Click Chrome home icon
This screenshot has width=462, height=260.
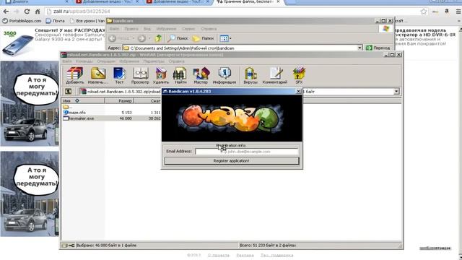38,12
